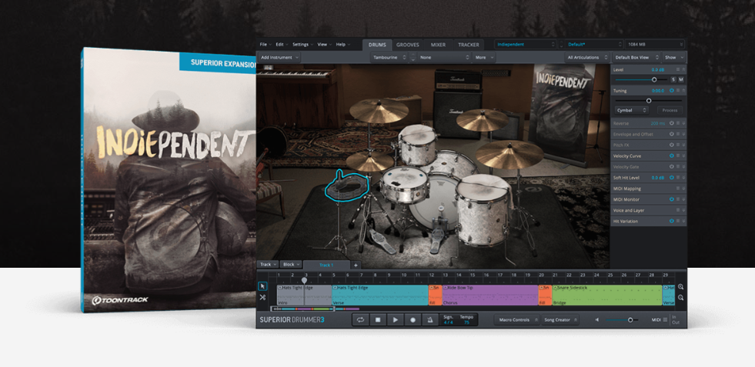The width and height of the screenshot is (755, 367).
Task: Toggle the Tuning power button
Action: [672, 91]
